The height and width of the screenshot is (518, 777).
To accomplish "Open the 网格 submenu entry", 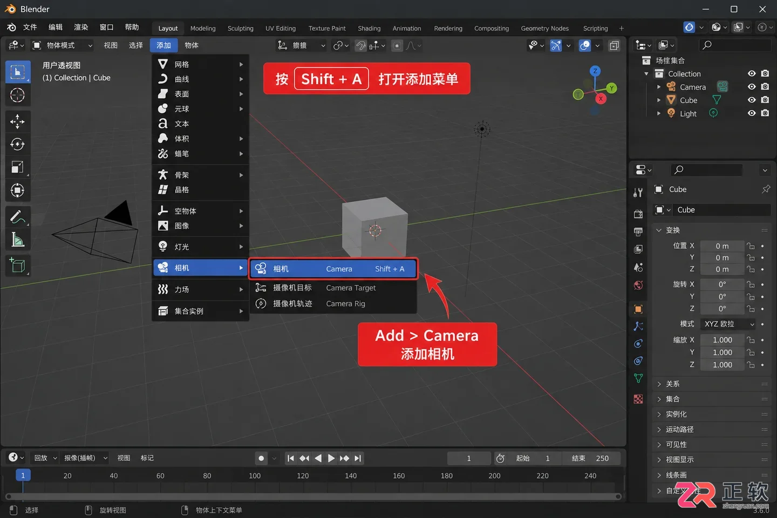I will (201, 64).
